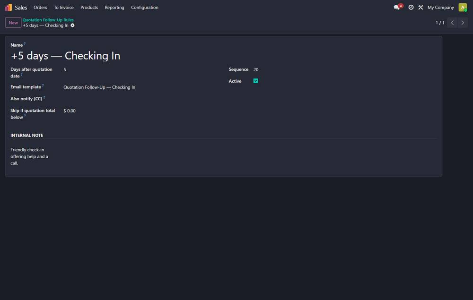Edit the internal note text
Viewport: 473px width, 300px height.
[x=29, y=156]
